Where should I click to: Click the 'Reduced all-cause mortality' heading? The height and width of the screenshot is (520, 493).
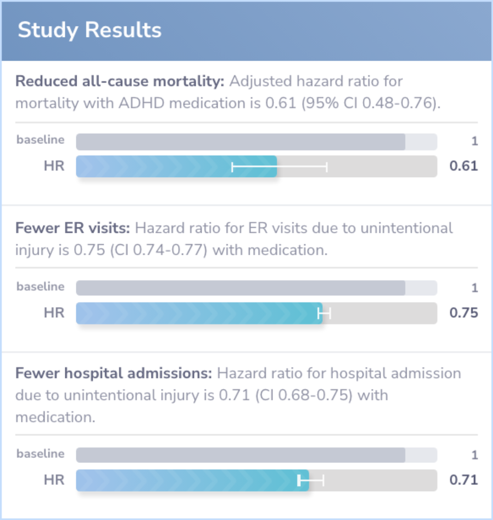(120, 81)
